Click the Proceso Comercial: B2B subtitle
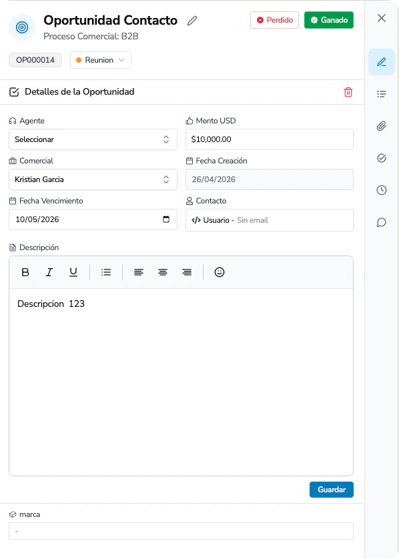The image size is (399, 559). (x=91, y=37)
